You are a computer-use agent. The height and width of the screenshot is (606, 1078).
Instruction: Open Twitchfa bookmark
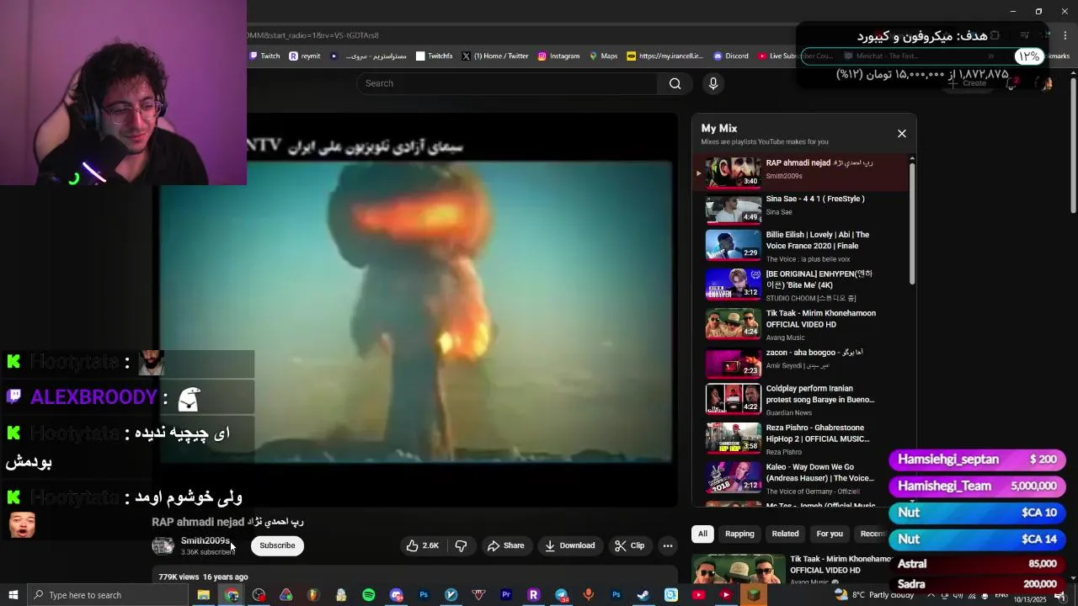[435, 56]
